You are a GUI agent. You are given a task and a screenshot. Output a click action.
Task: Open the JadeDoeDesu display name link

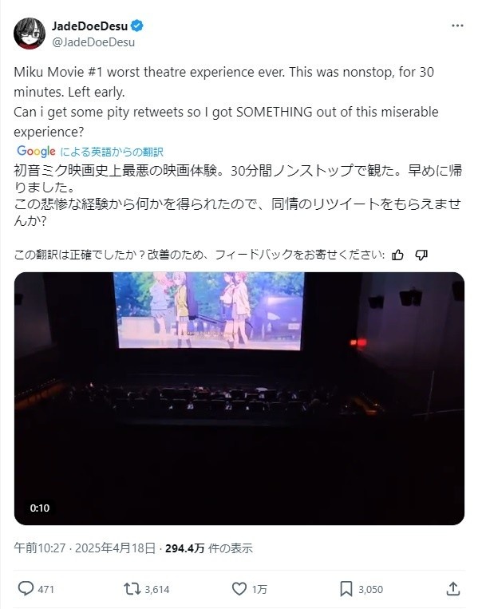tap(89, 26)
